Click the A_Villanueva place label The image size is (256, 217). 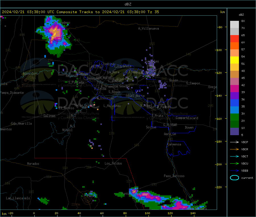tap(148, 29)
